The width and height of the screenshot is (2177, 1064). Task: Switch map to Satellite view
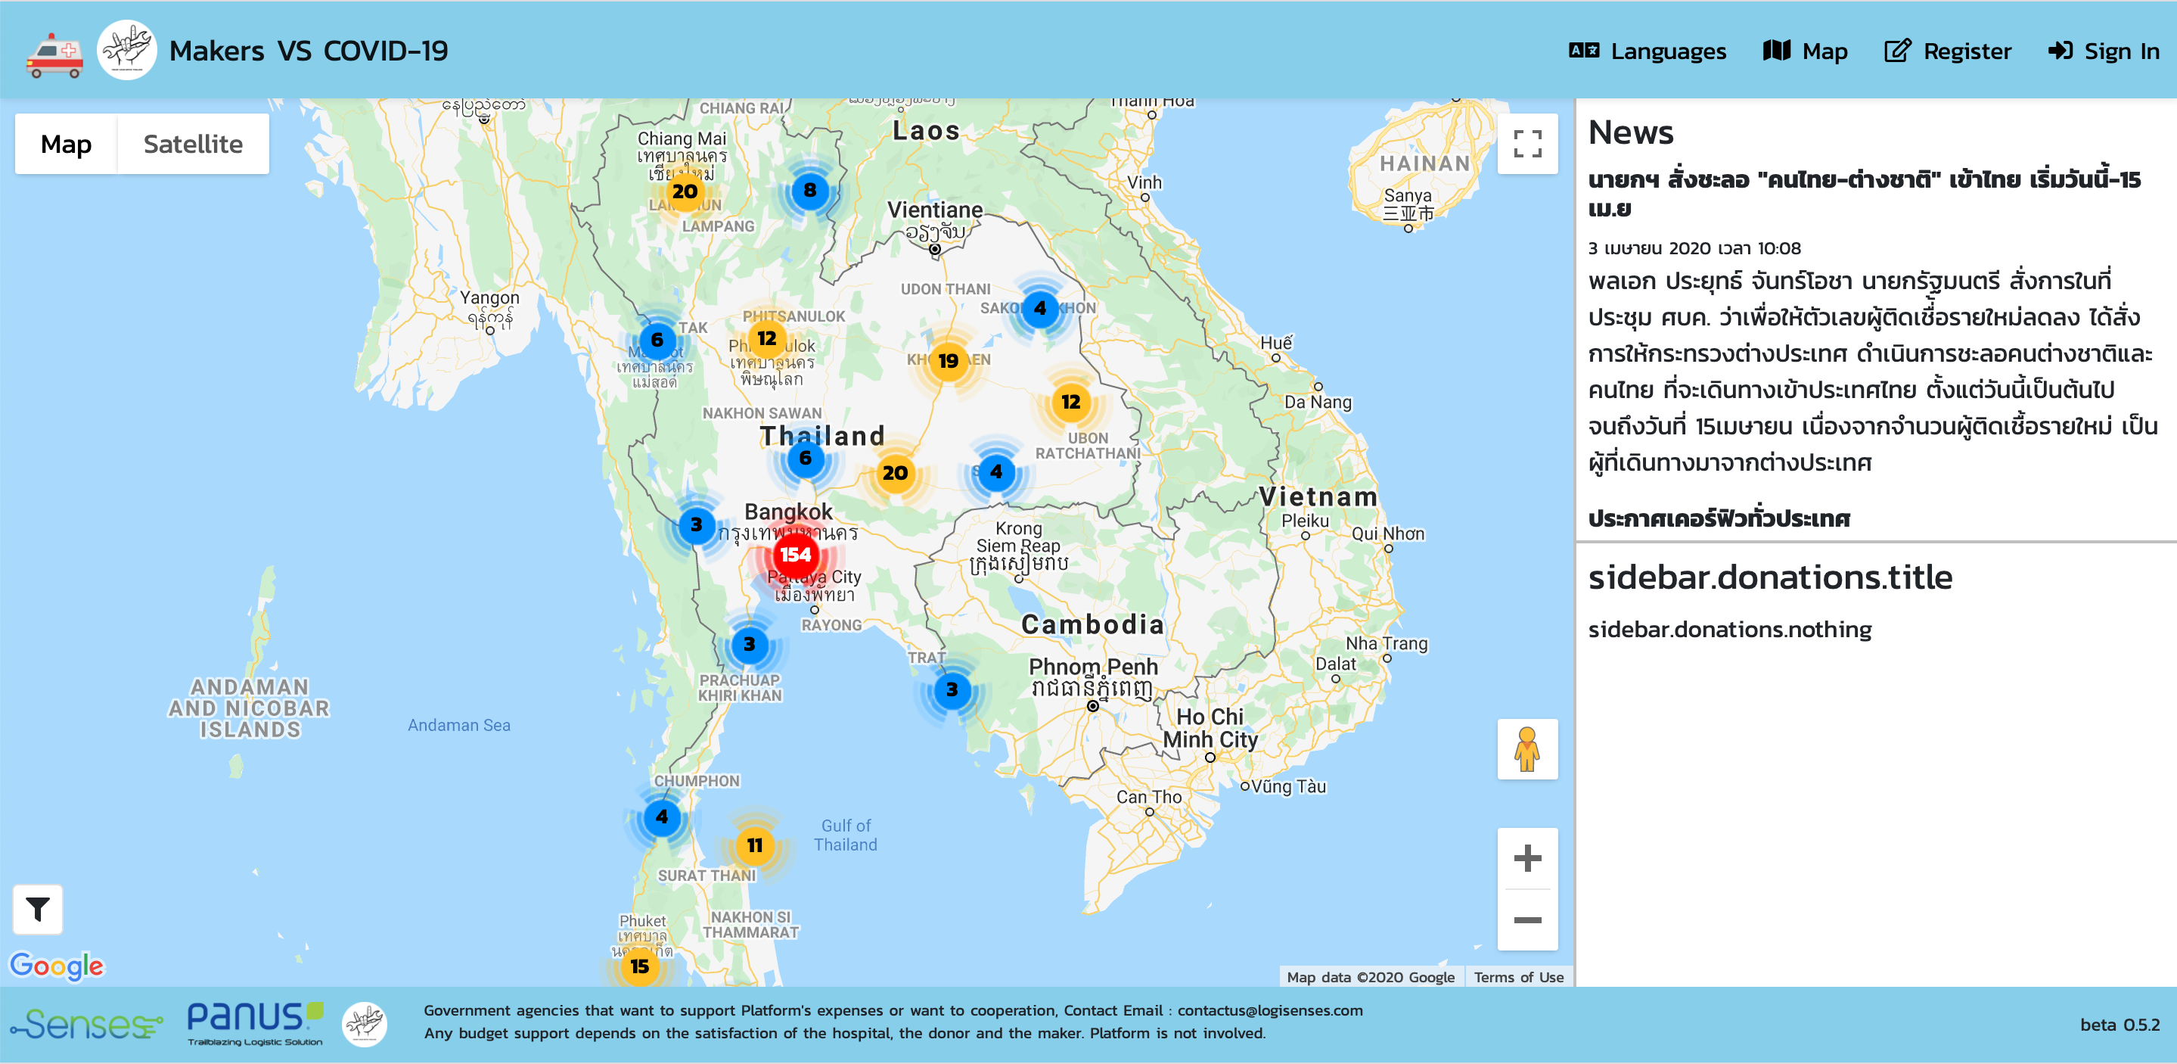click(193, 144)
